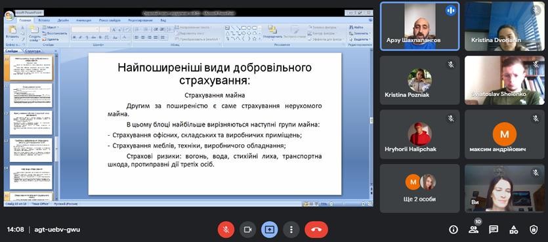The width and height of the screenshot is (548, 242).
Task: Click the PowerPoint help icon
Action: click(370, 20)
